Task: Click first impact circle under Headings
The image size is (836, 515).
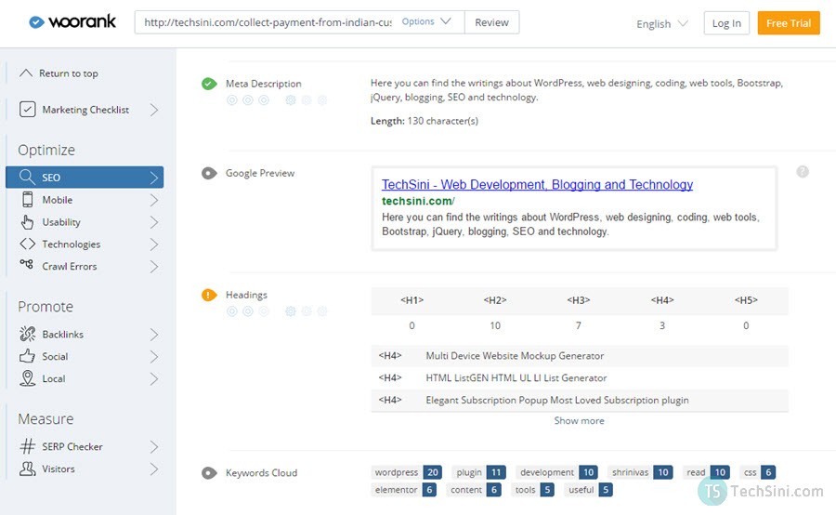Action: click(x=232, y=311)
